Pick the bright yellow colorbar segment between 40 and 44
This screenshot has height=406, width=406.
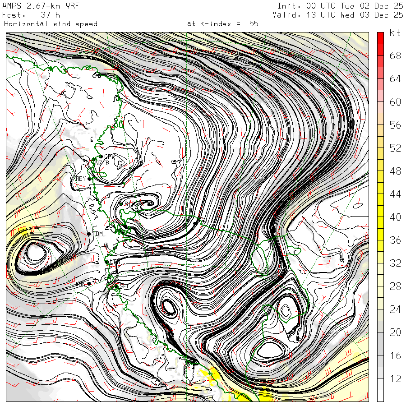click(x=380, y=211)
